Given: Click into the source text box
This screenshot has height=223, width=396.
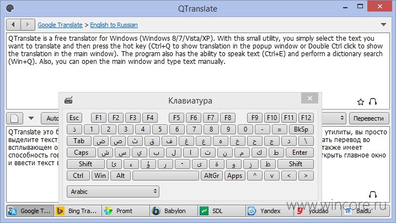Looking at the screenshot, I should pyautogui.click(x=198, y=70).
